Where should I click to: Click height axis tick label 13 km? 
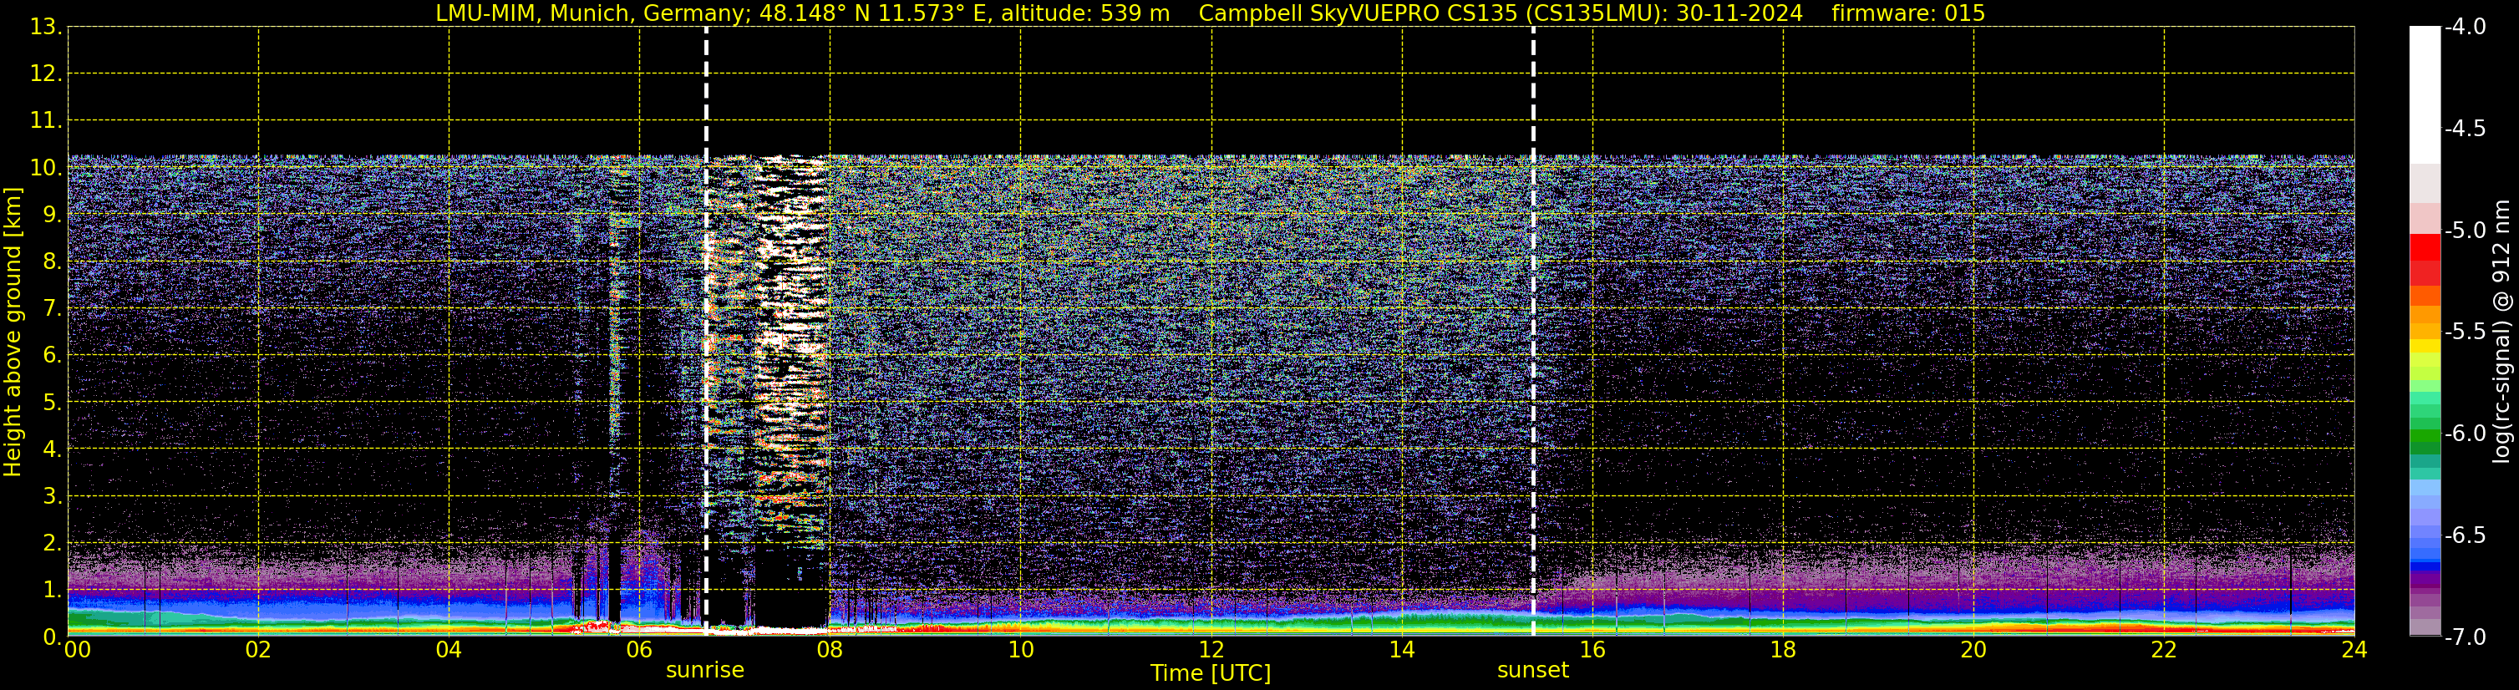[x=45, y=28]
